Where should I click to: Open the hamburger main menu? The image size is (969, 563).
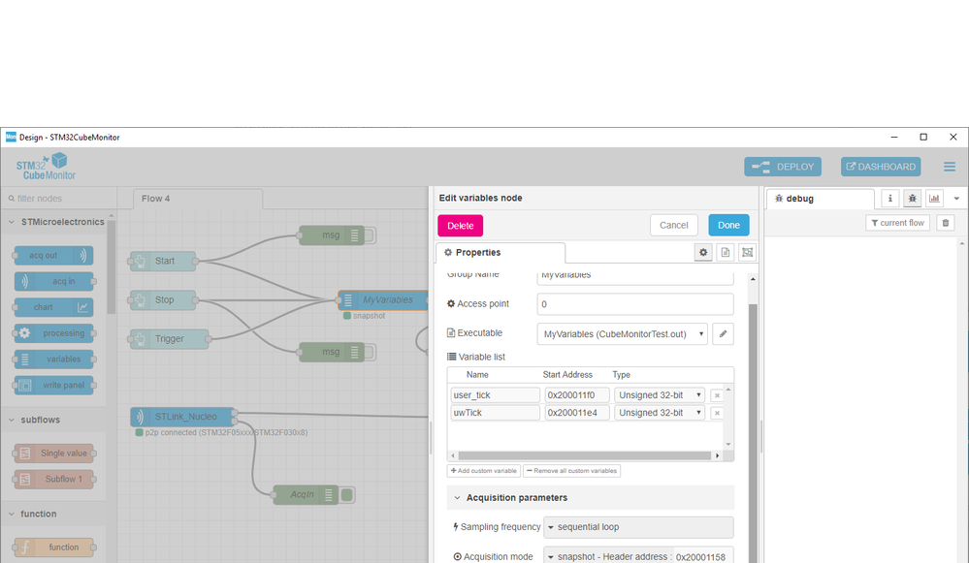[950, 167]
